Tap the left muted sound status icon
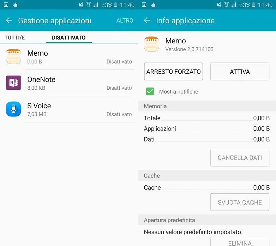276x246 pixels. 81,5
